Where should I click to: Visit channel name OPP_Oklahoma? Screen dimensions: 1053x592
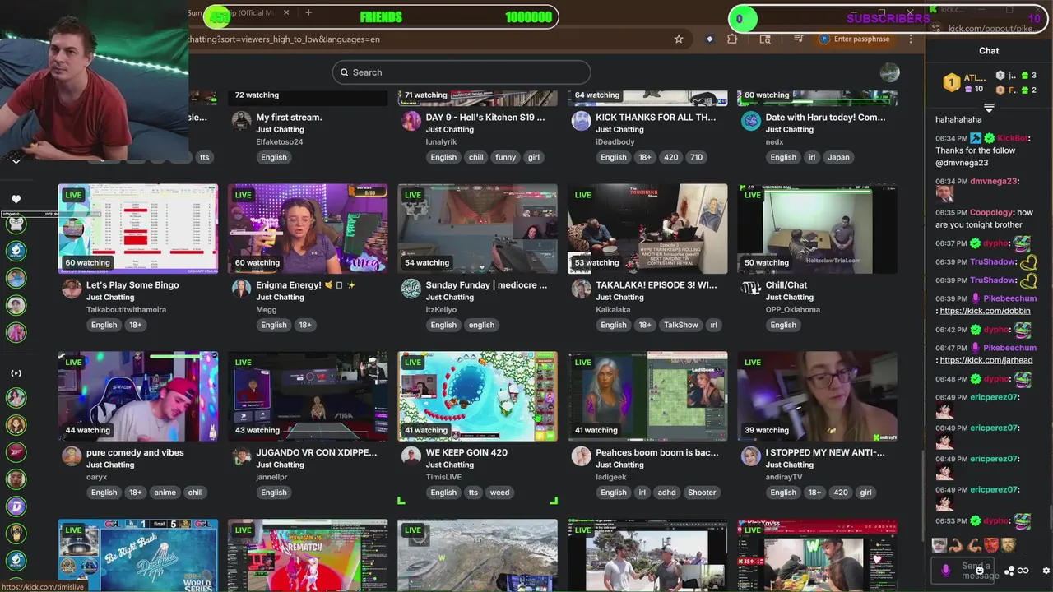(793, 310)
